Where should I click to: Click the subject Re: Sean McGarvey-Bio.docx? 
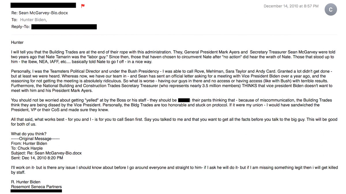point(40,13)
